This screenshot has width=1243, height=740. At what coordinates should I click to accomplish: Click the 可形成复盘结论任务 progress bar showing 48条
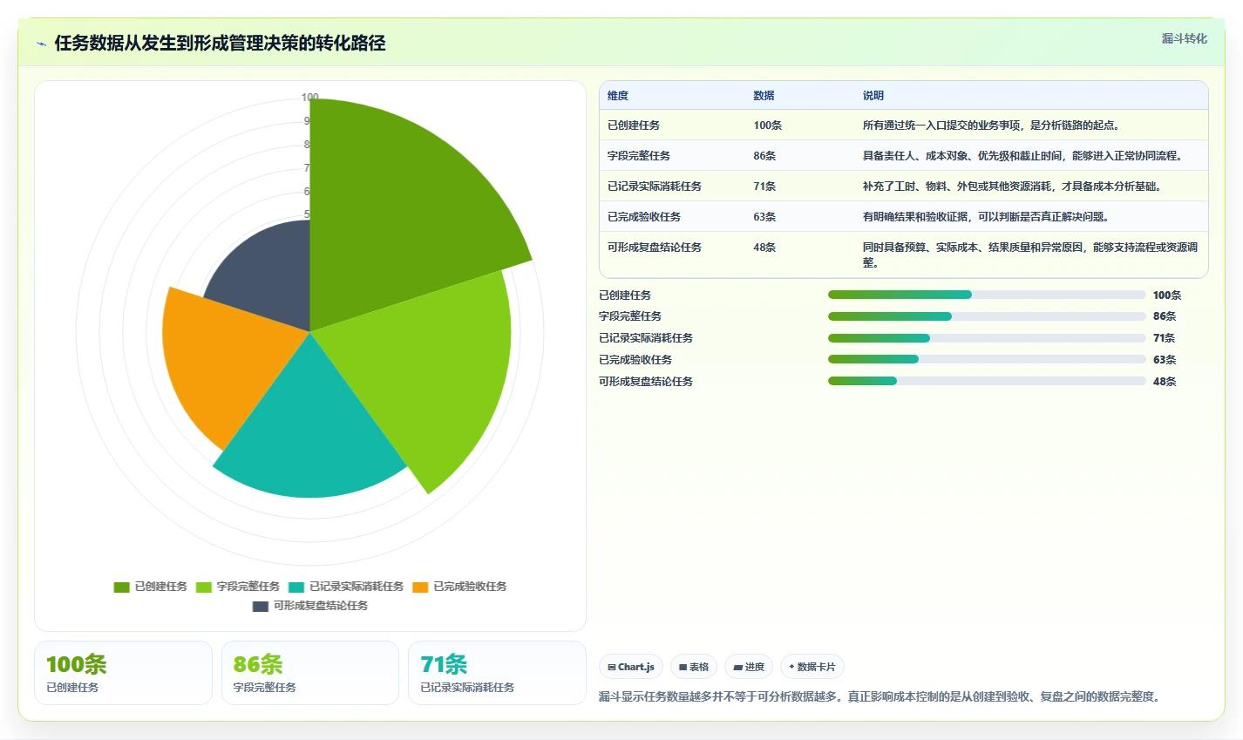(x=987, y=381)
